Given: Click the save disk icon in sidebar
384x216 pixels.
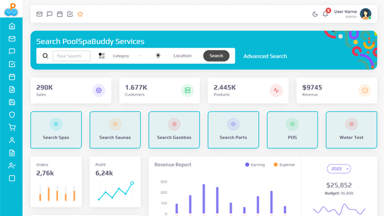Looking at the screenshot, I should click(x=12, y=102).
